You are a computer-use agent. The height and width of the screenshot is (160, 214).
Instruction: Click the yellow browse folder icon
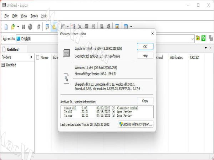198,38
